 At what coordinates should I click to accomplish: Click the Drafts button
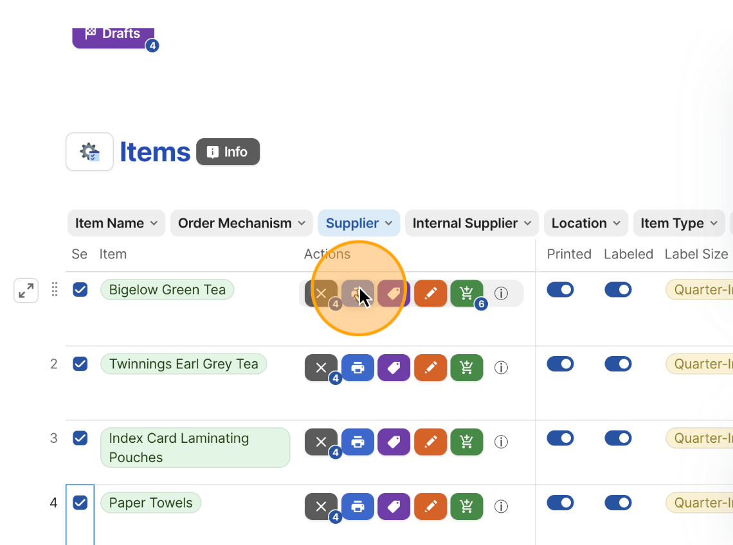point(117,33)
